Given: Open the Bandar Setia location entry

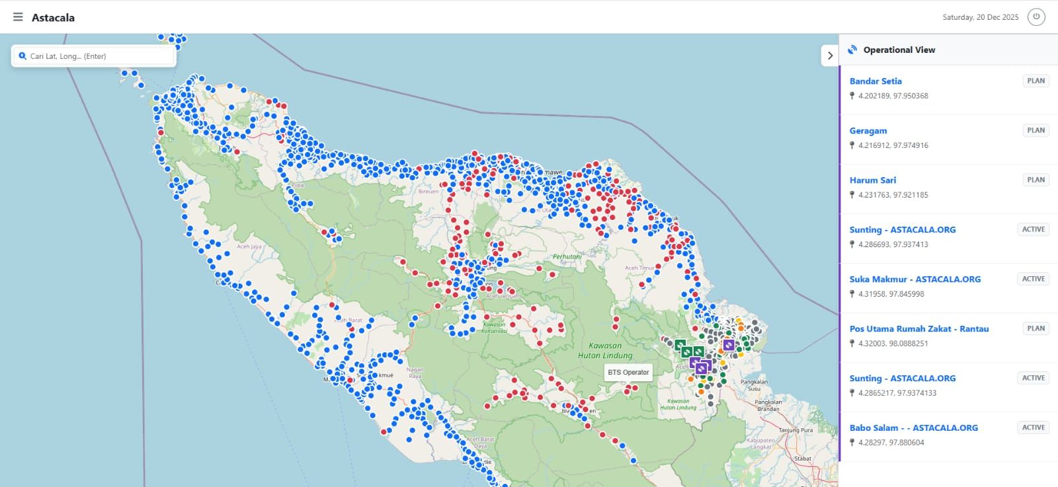Looking at the screenshot, I should click(x=875, y=81).
